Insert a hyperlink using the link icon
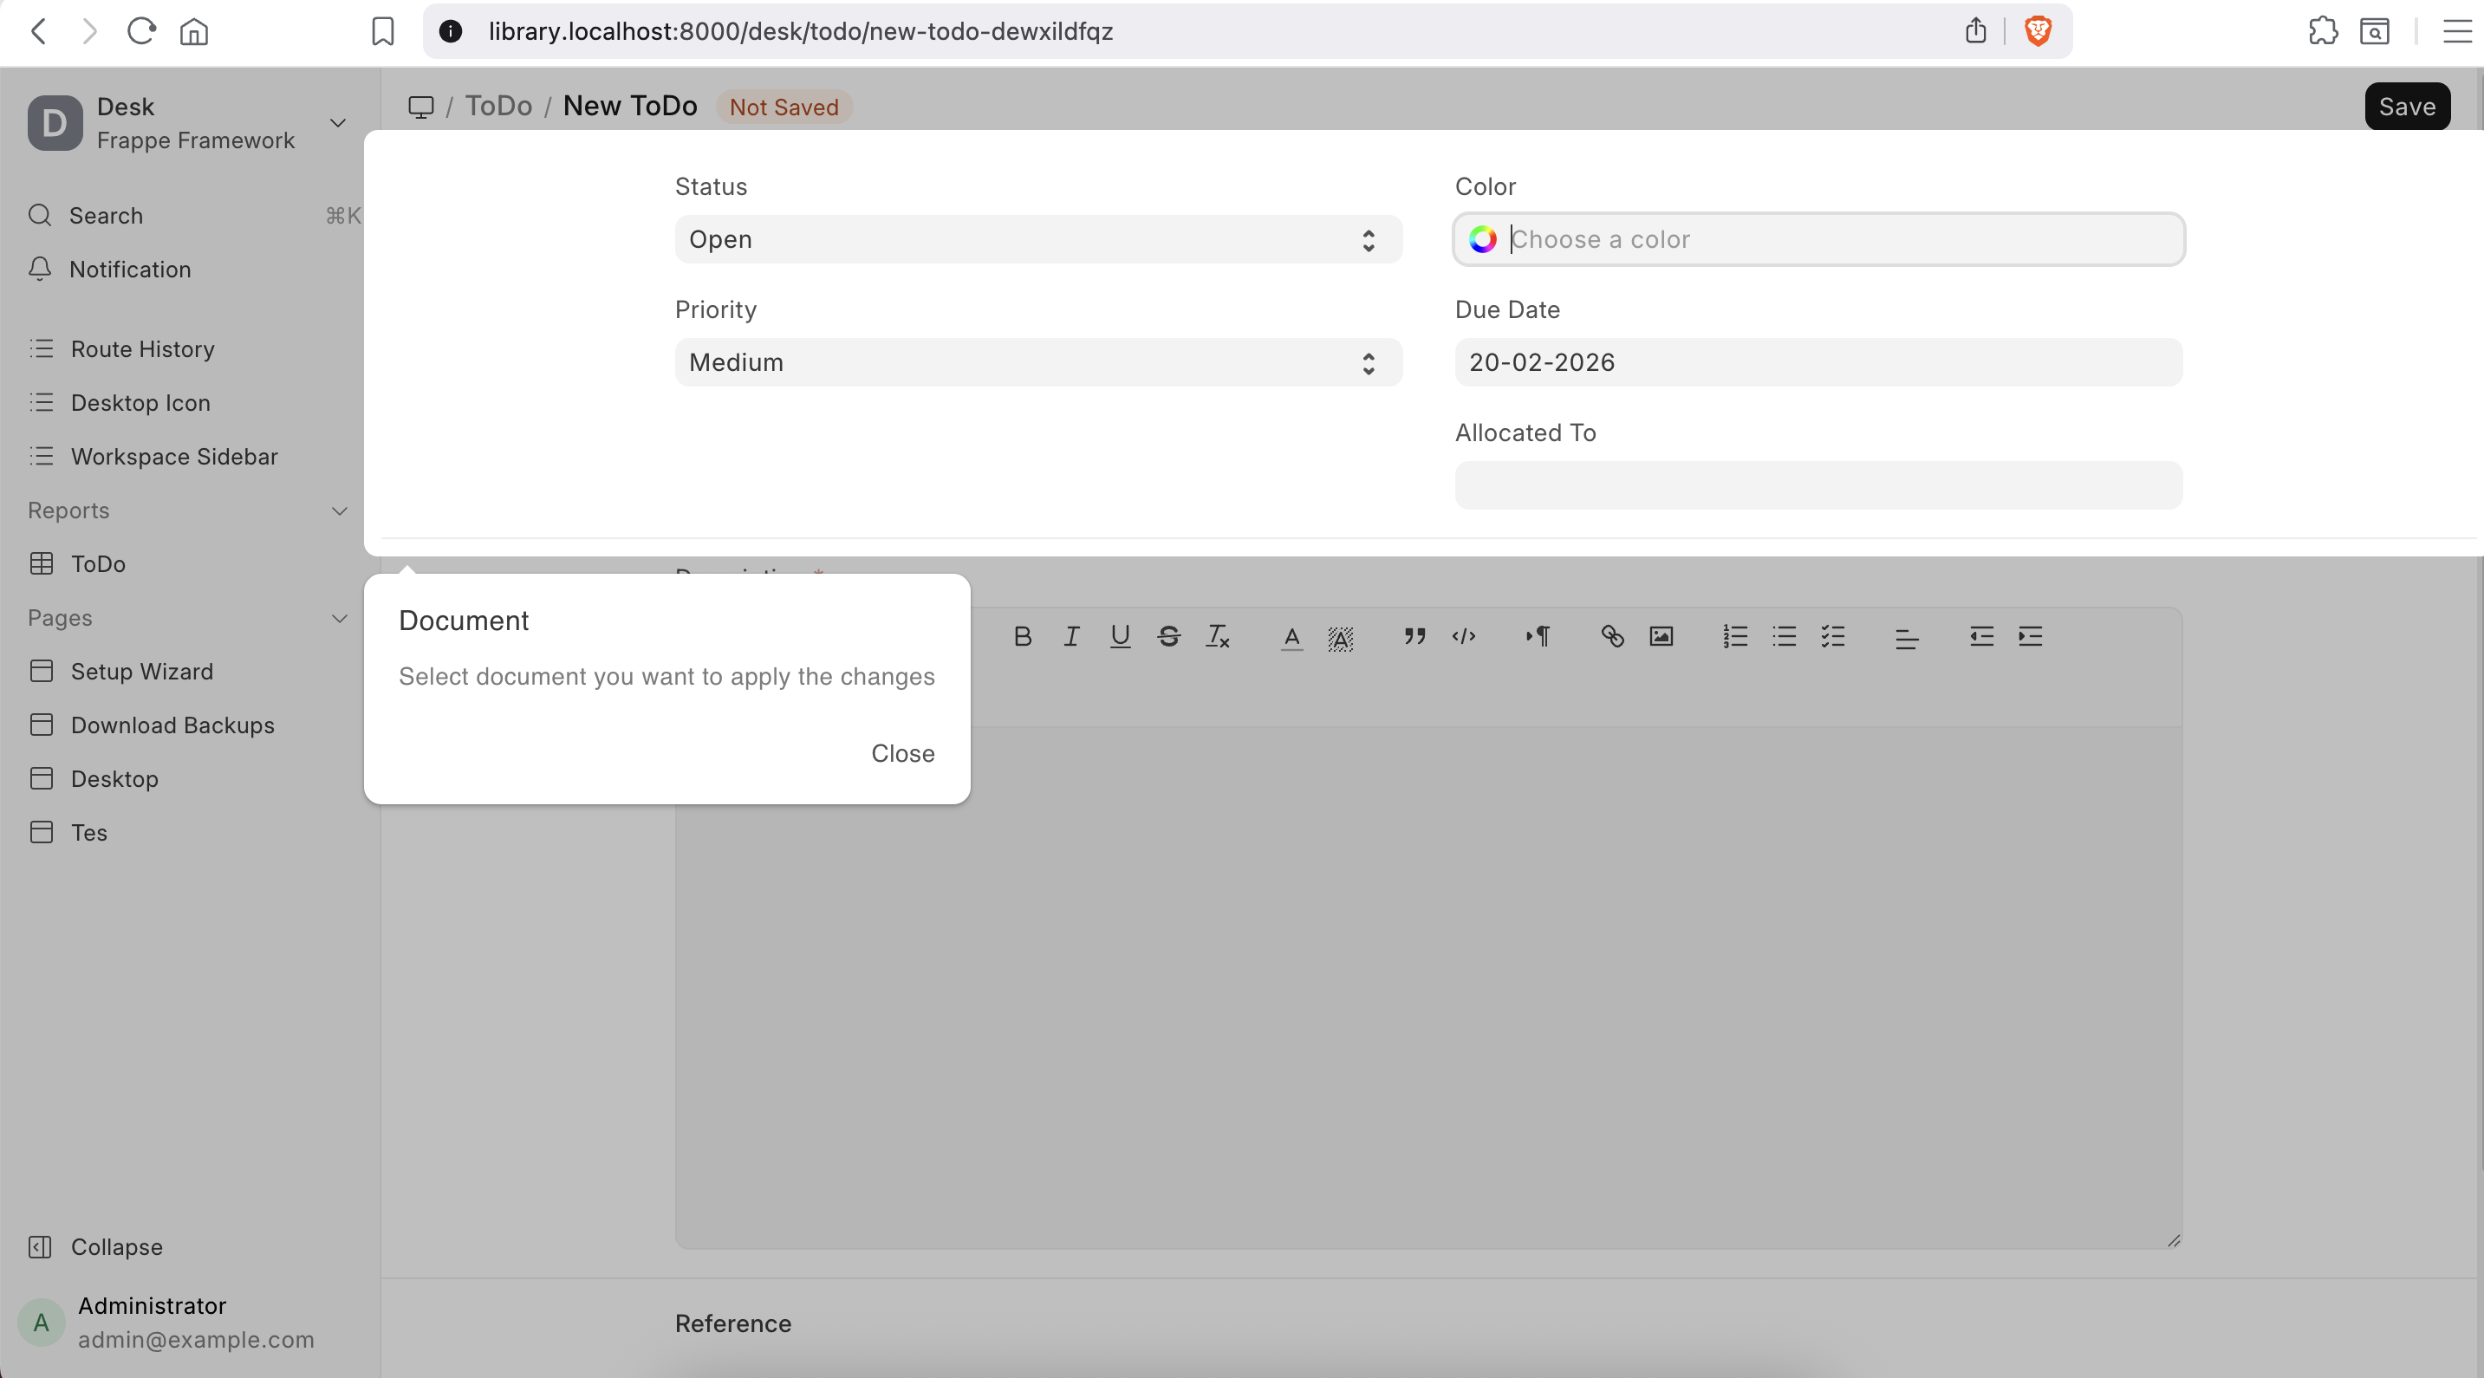 (1612, 636)
